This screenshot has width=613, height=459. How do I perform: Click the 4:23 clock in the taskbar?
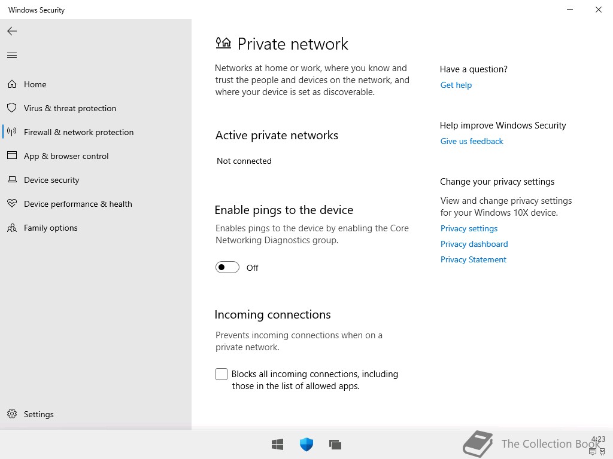[598, 439]
